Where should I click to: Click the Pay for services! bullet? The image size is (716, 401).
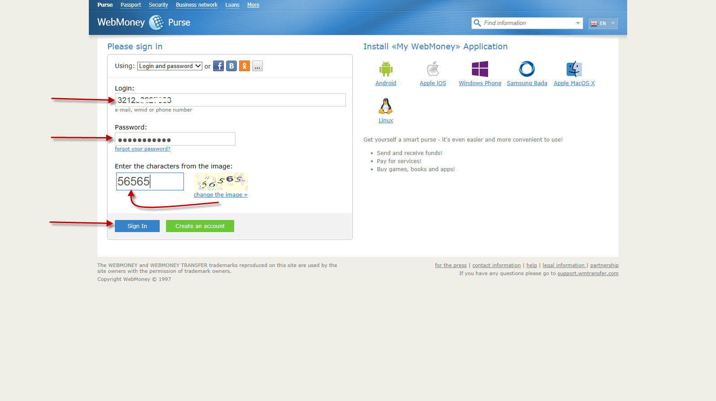pos(399,161)
